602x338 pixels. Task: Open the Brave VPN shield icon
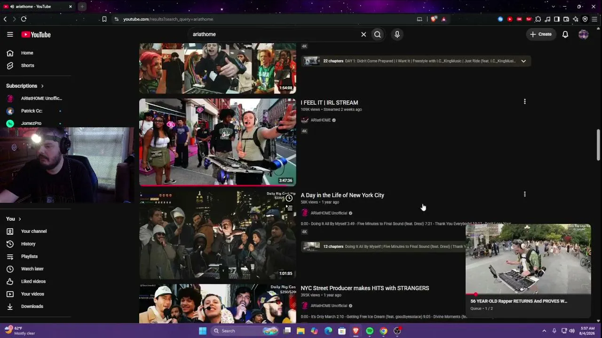[x=585, y=19]
